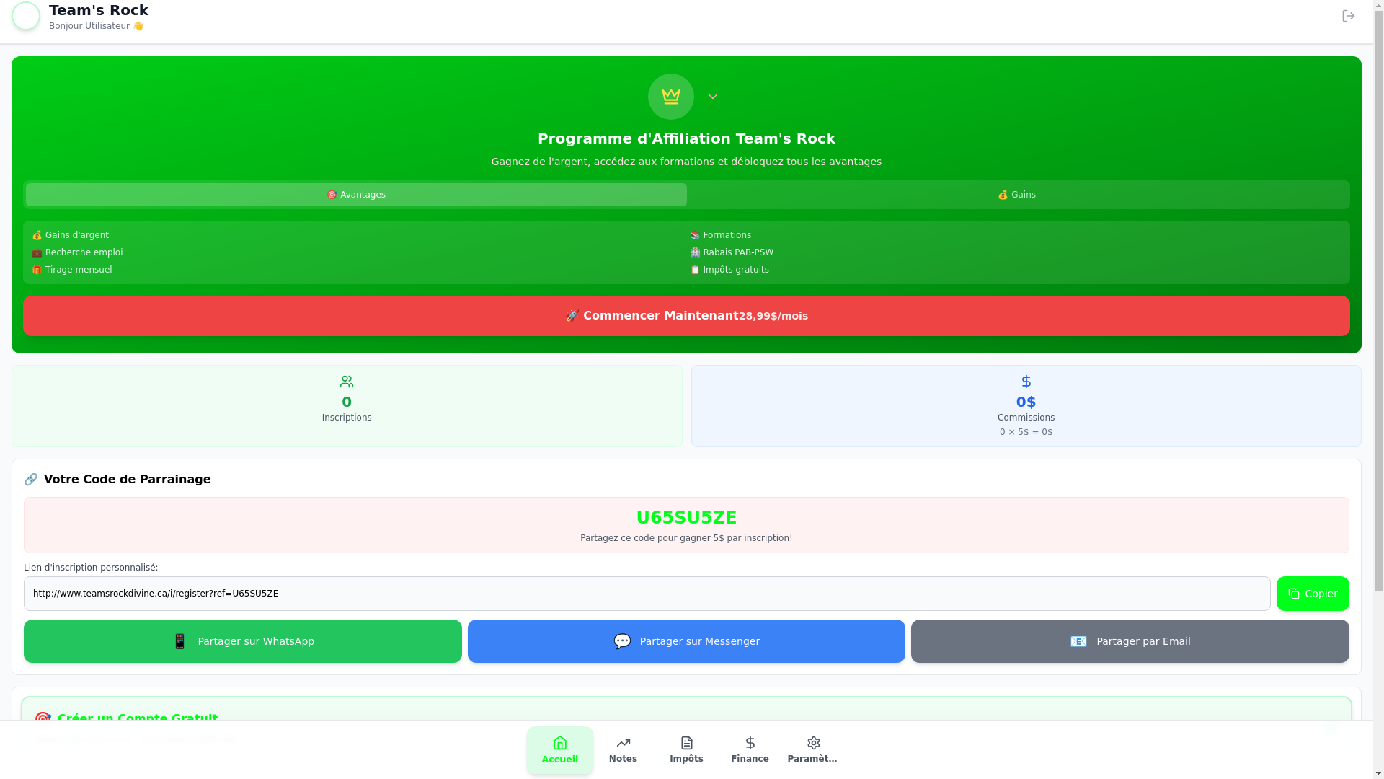Copy the referral link with Copier
The height and width of the screenshot is (779, 1384).
(1313, 594)
